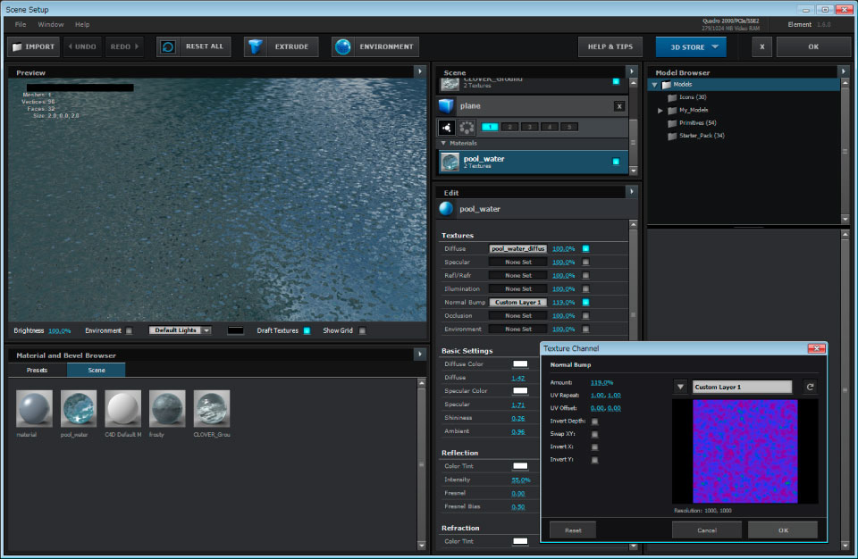Open the Default Lights dropdown
This screenshot has width=858, height=559.
point(181,330)
